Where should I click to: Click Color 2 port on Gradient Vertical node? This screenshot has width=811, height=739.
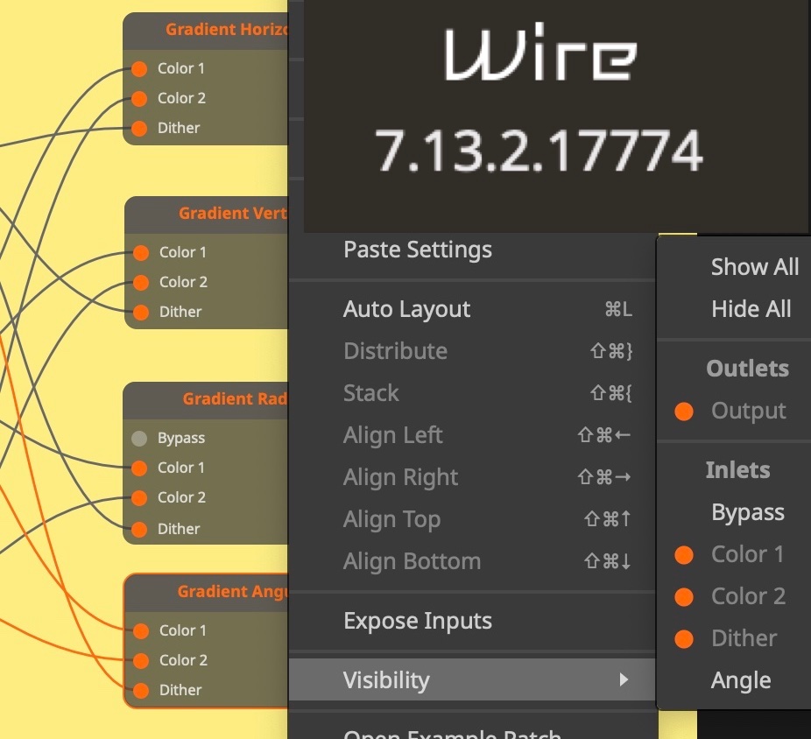(x=141, y=282)
